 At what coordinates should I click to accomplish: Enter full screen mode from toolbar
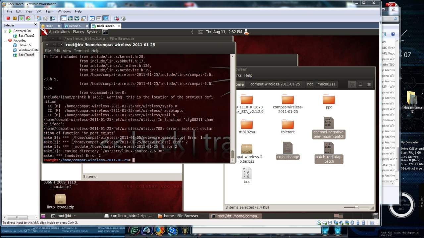tap(77, 19)
